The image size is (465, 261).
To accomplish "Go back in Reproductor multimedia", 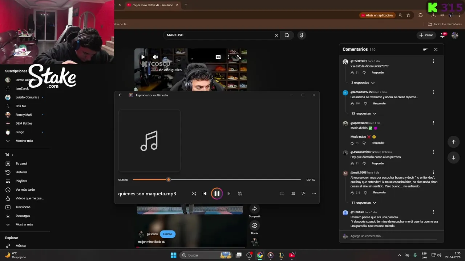I will click(120, 95).
